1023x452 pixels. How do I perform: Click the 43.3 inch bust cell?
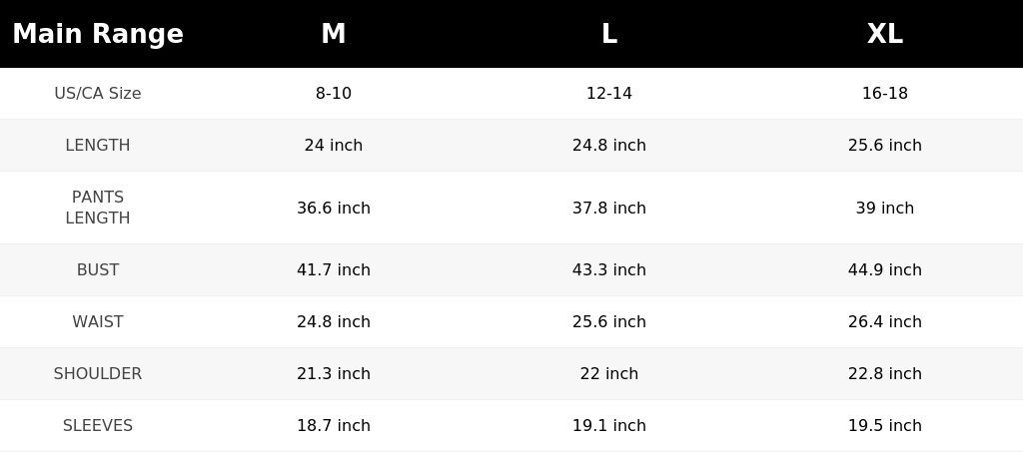609,269
